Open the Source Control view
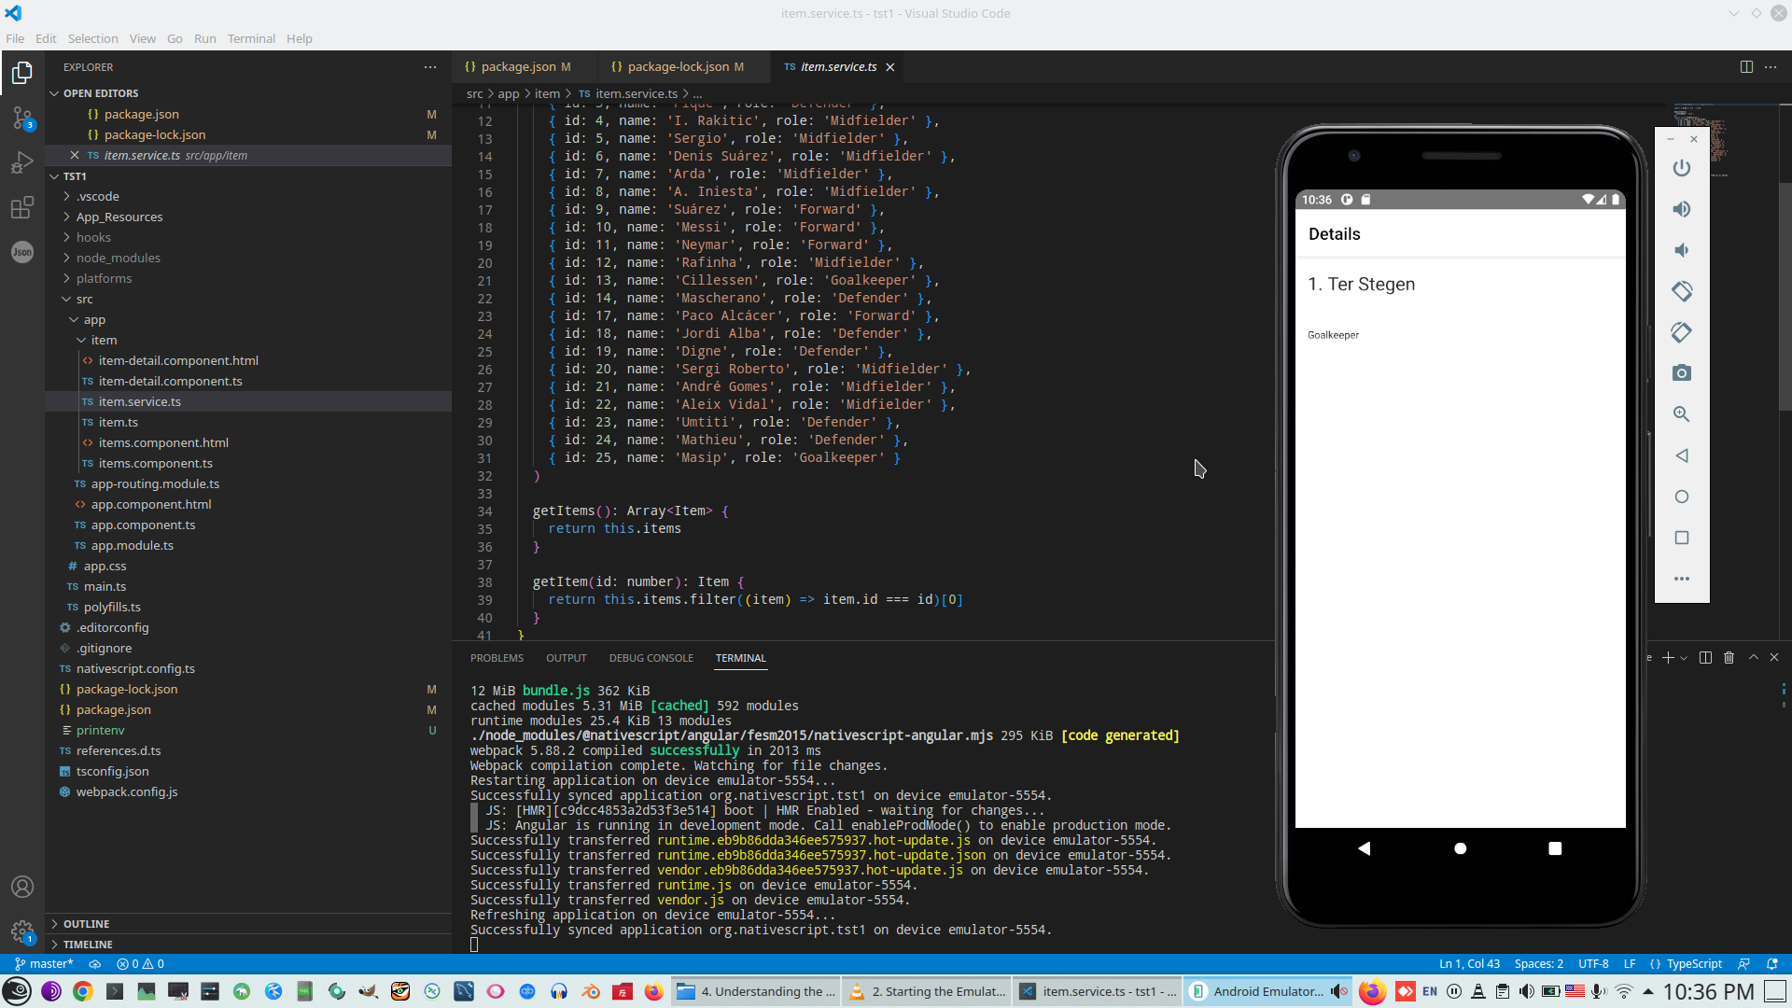Screen dimensions: 1792x1008 click(21, 119)
